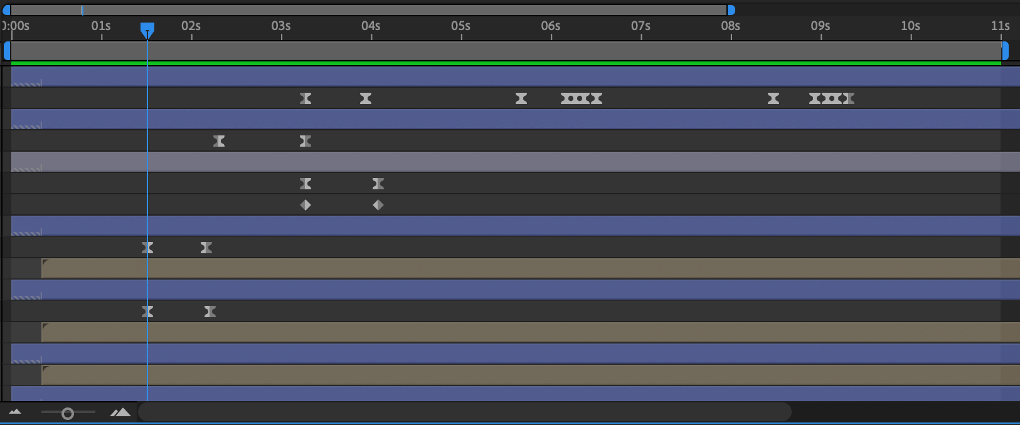Screen dimensions: 1020x425
Task: Select the top row hourglass keyframe near 04s
Action: 366,98
